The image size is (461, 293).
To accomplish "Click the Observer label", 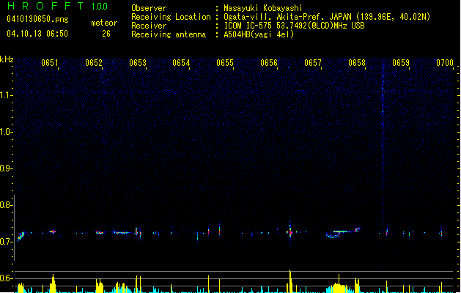I will [149, 8].
